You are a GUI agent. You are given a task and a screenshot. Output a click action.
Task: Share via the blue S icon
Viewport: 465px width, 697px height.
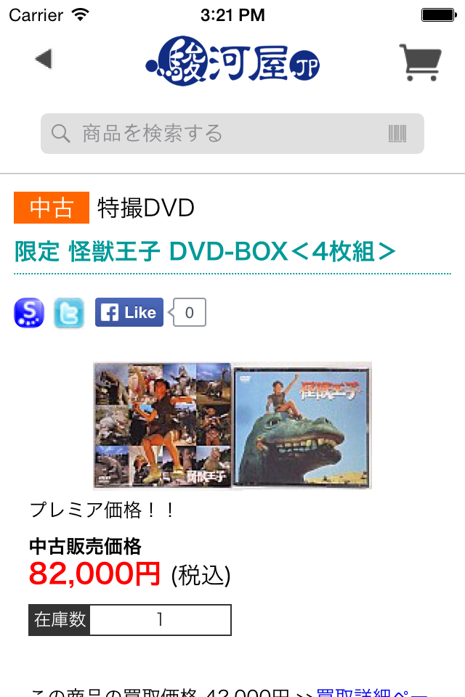pos(29,312)
